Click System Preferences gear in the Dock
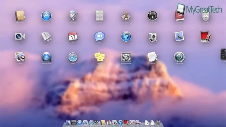 (132, 122)
